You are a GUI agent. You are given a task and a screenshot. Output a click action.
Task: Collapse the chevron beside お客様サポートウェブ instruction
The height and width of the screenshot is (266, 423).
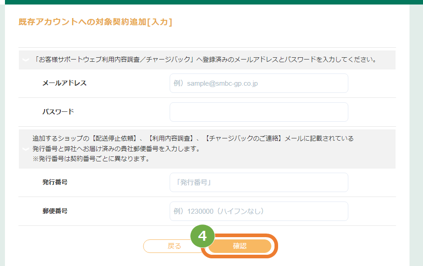pyautogui.click(x=26, y=60)
